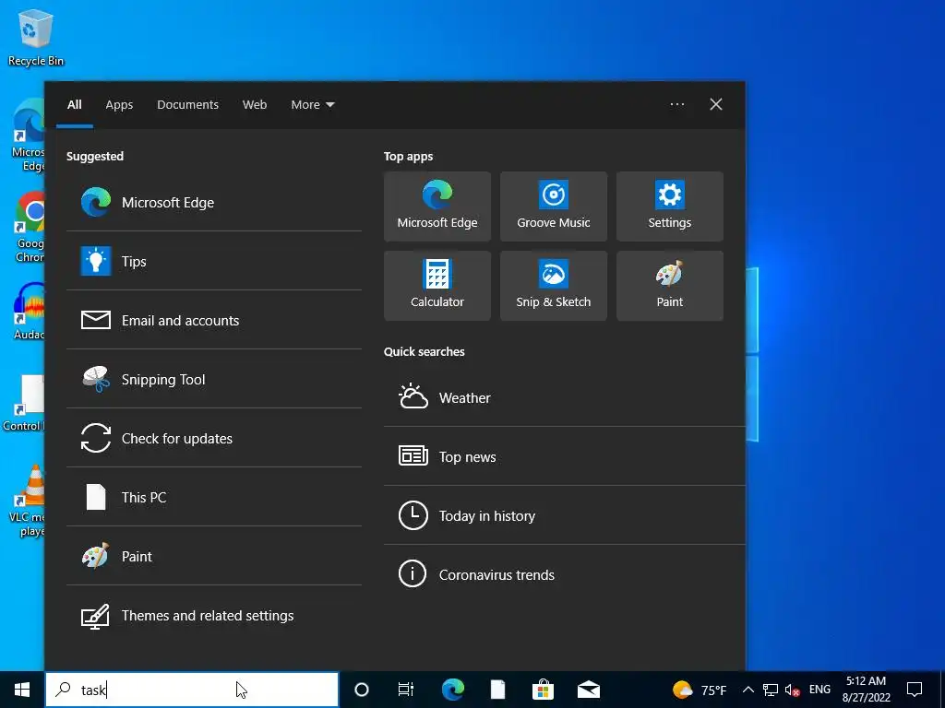Launch Microsoft Edge from the taskbar

(452, 690)
